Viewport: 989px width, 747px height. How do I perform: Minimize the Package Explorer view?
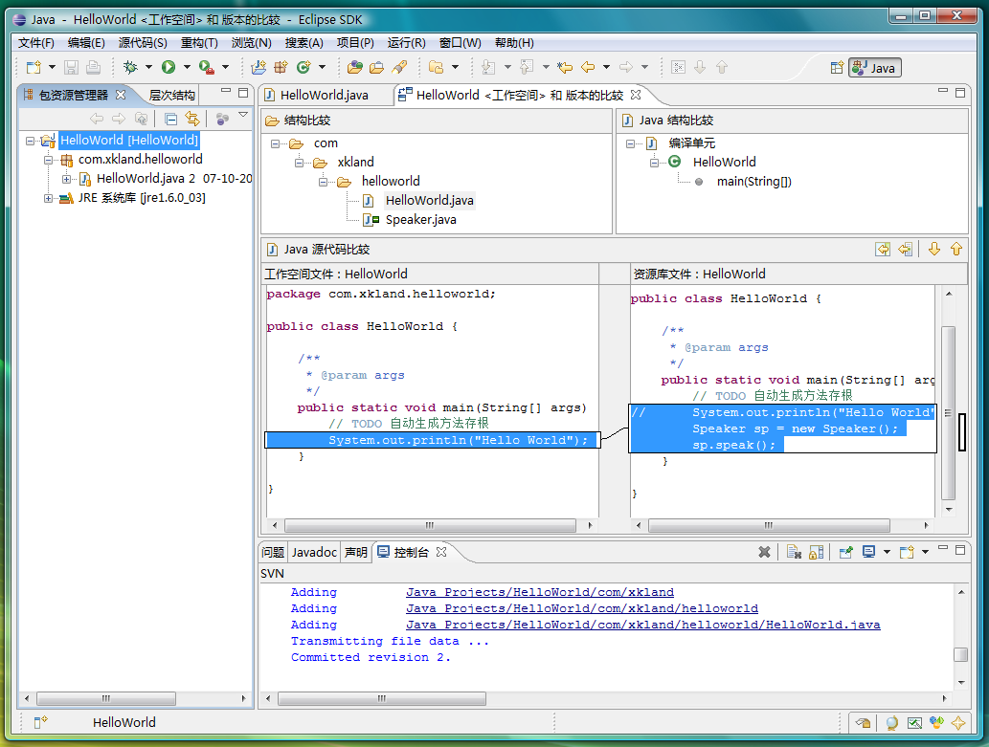pos(226,92)
